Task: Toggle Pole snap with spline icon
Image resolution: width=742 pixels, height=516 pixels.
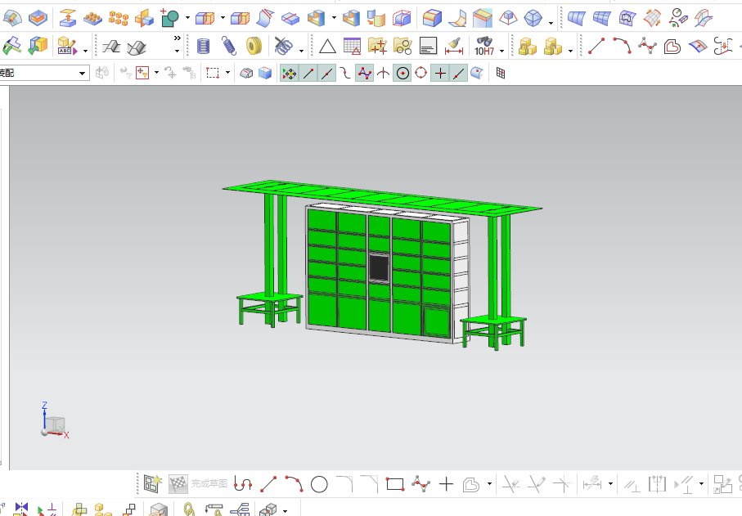Action: coord(364,74)
